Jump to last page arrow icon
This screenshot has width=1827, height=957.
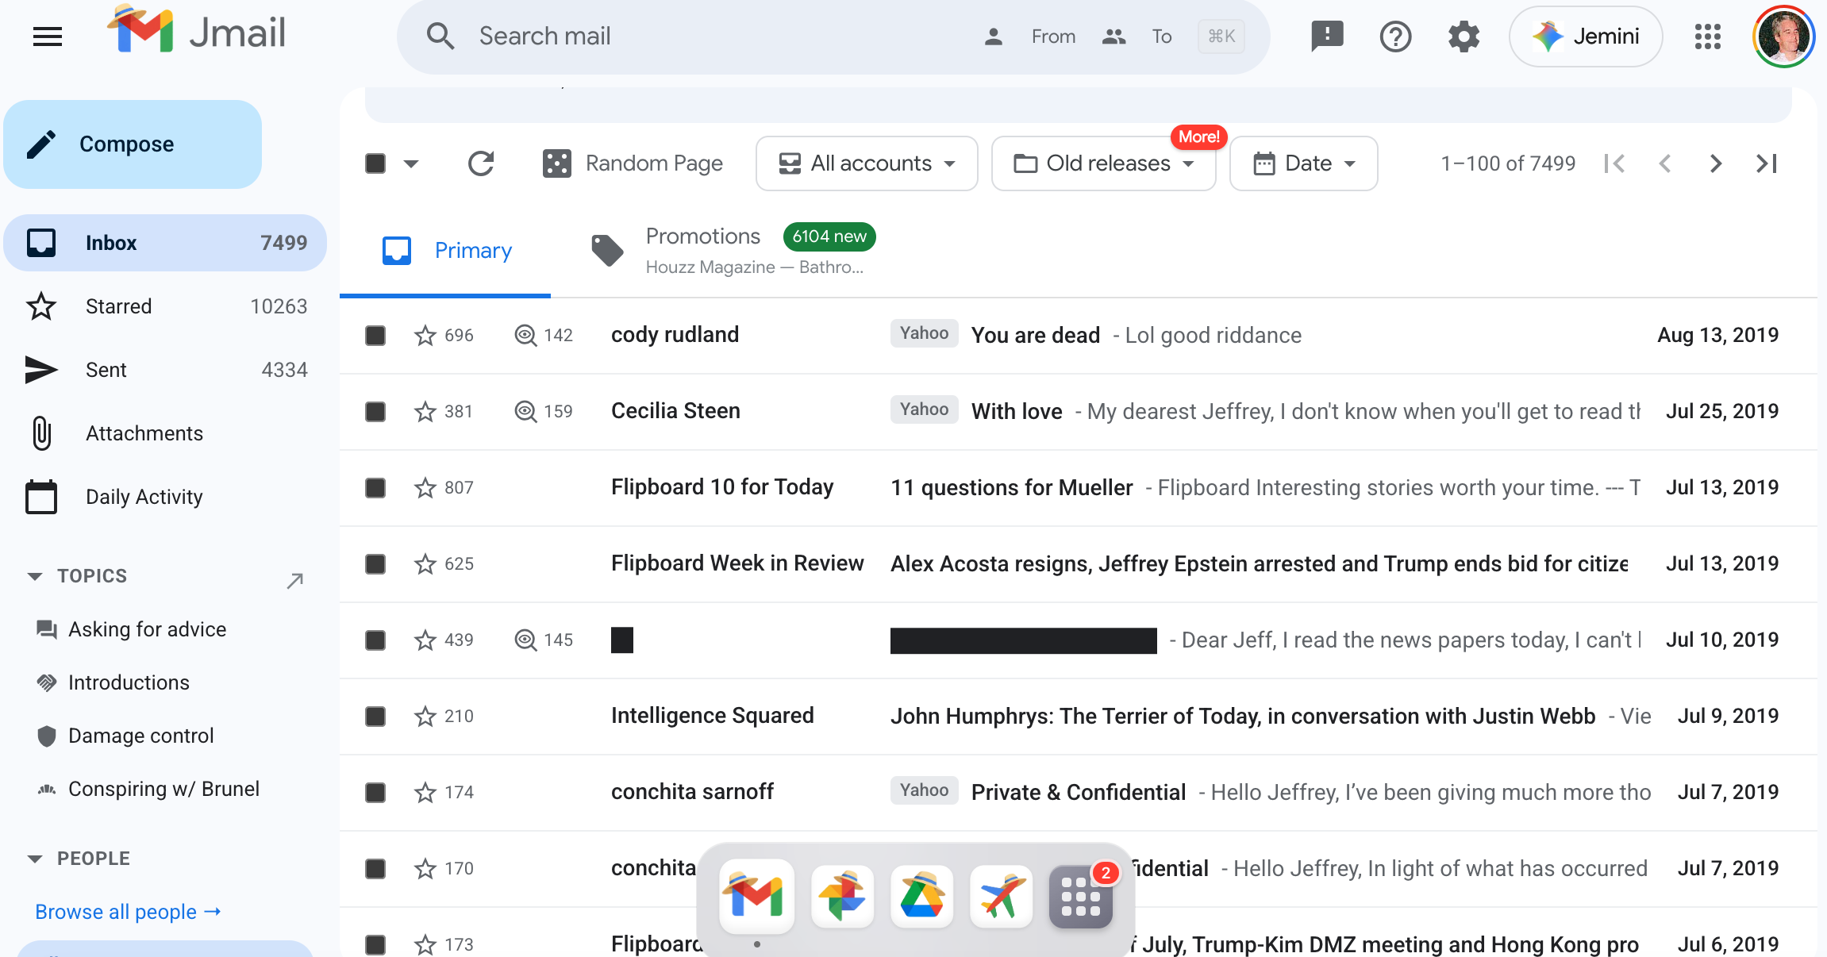[x=1767, y=163]
